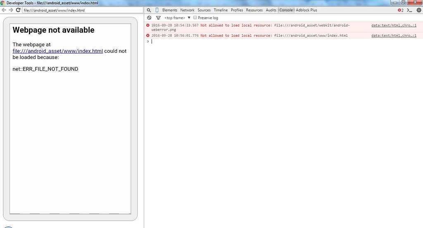Click the error icon of the weberror.png message
The height and width of the screenshot is (228, 423).
[148, 25]
